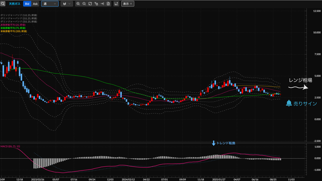
Task: Zoom out on the chart
Action: [84, 4]
